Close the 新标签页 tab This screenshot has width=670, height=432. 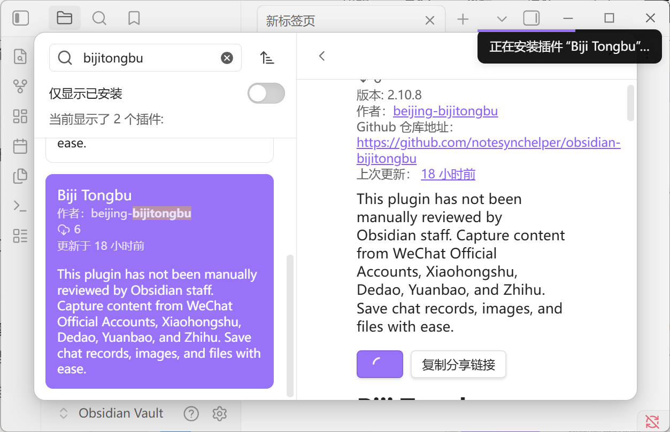tap(430, 20)
